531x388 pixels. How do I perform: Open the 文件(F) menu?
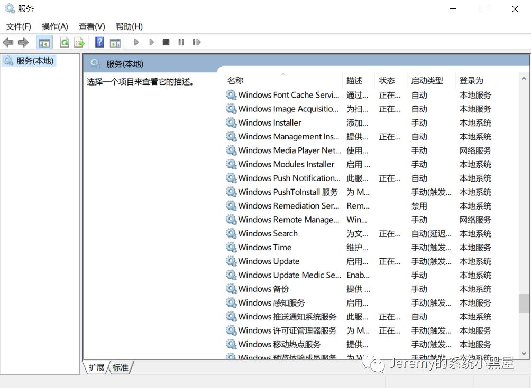coord(19,26)
